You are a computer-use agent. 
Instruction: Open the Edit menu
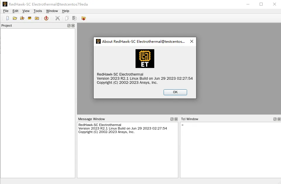coord(16,11)
